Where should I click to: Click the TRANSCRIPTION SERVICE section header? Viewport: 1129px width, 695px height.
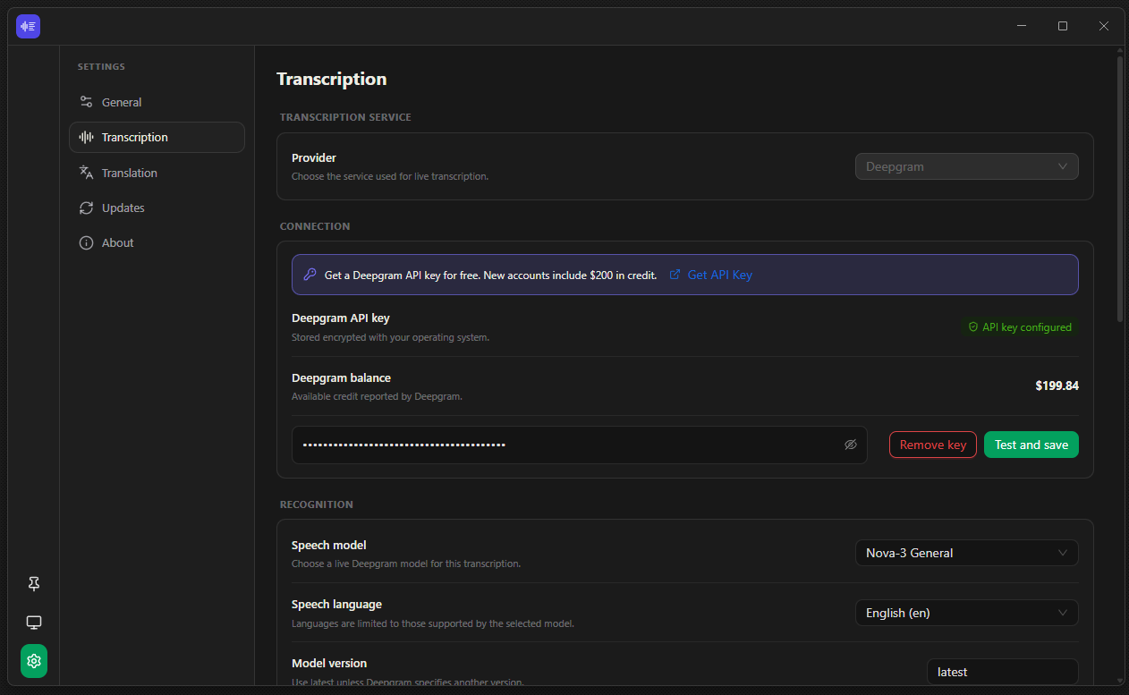point(345,117)
